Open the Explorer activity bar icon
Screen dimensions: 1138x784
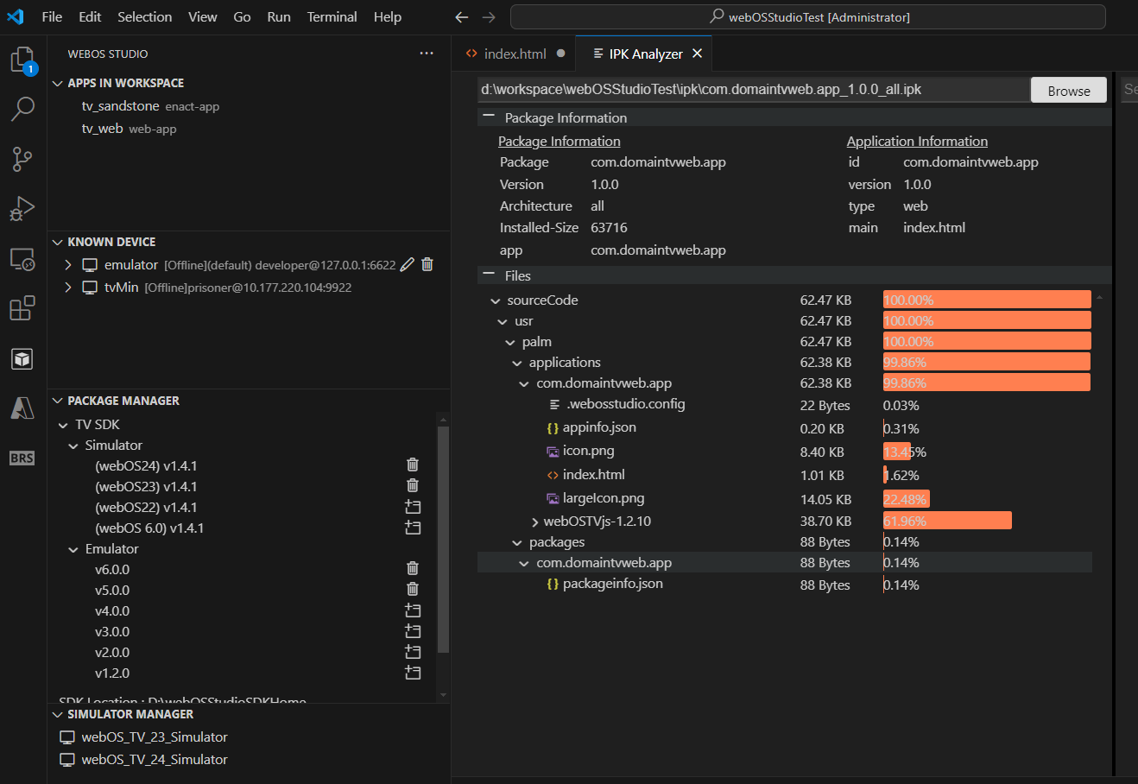(22, 60)
